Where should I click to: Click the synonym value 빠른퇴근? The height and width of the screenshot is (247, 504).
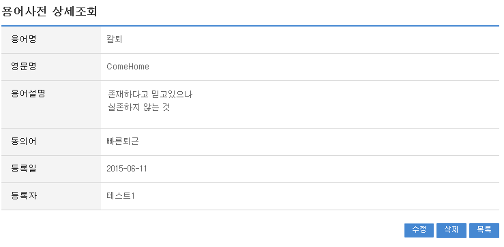click(x=123, y=142)
